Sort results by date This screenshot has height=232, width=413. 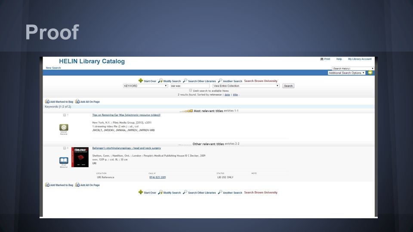tap(227, 95)
